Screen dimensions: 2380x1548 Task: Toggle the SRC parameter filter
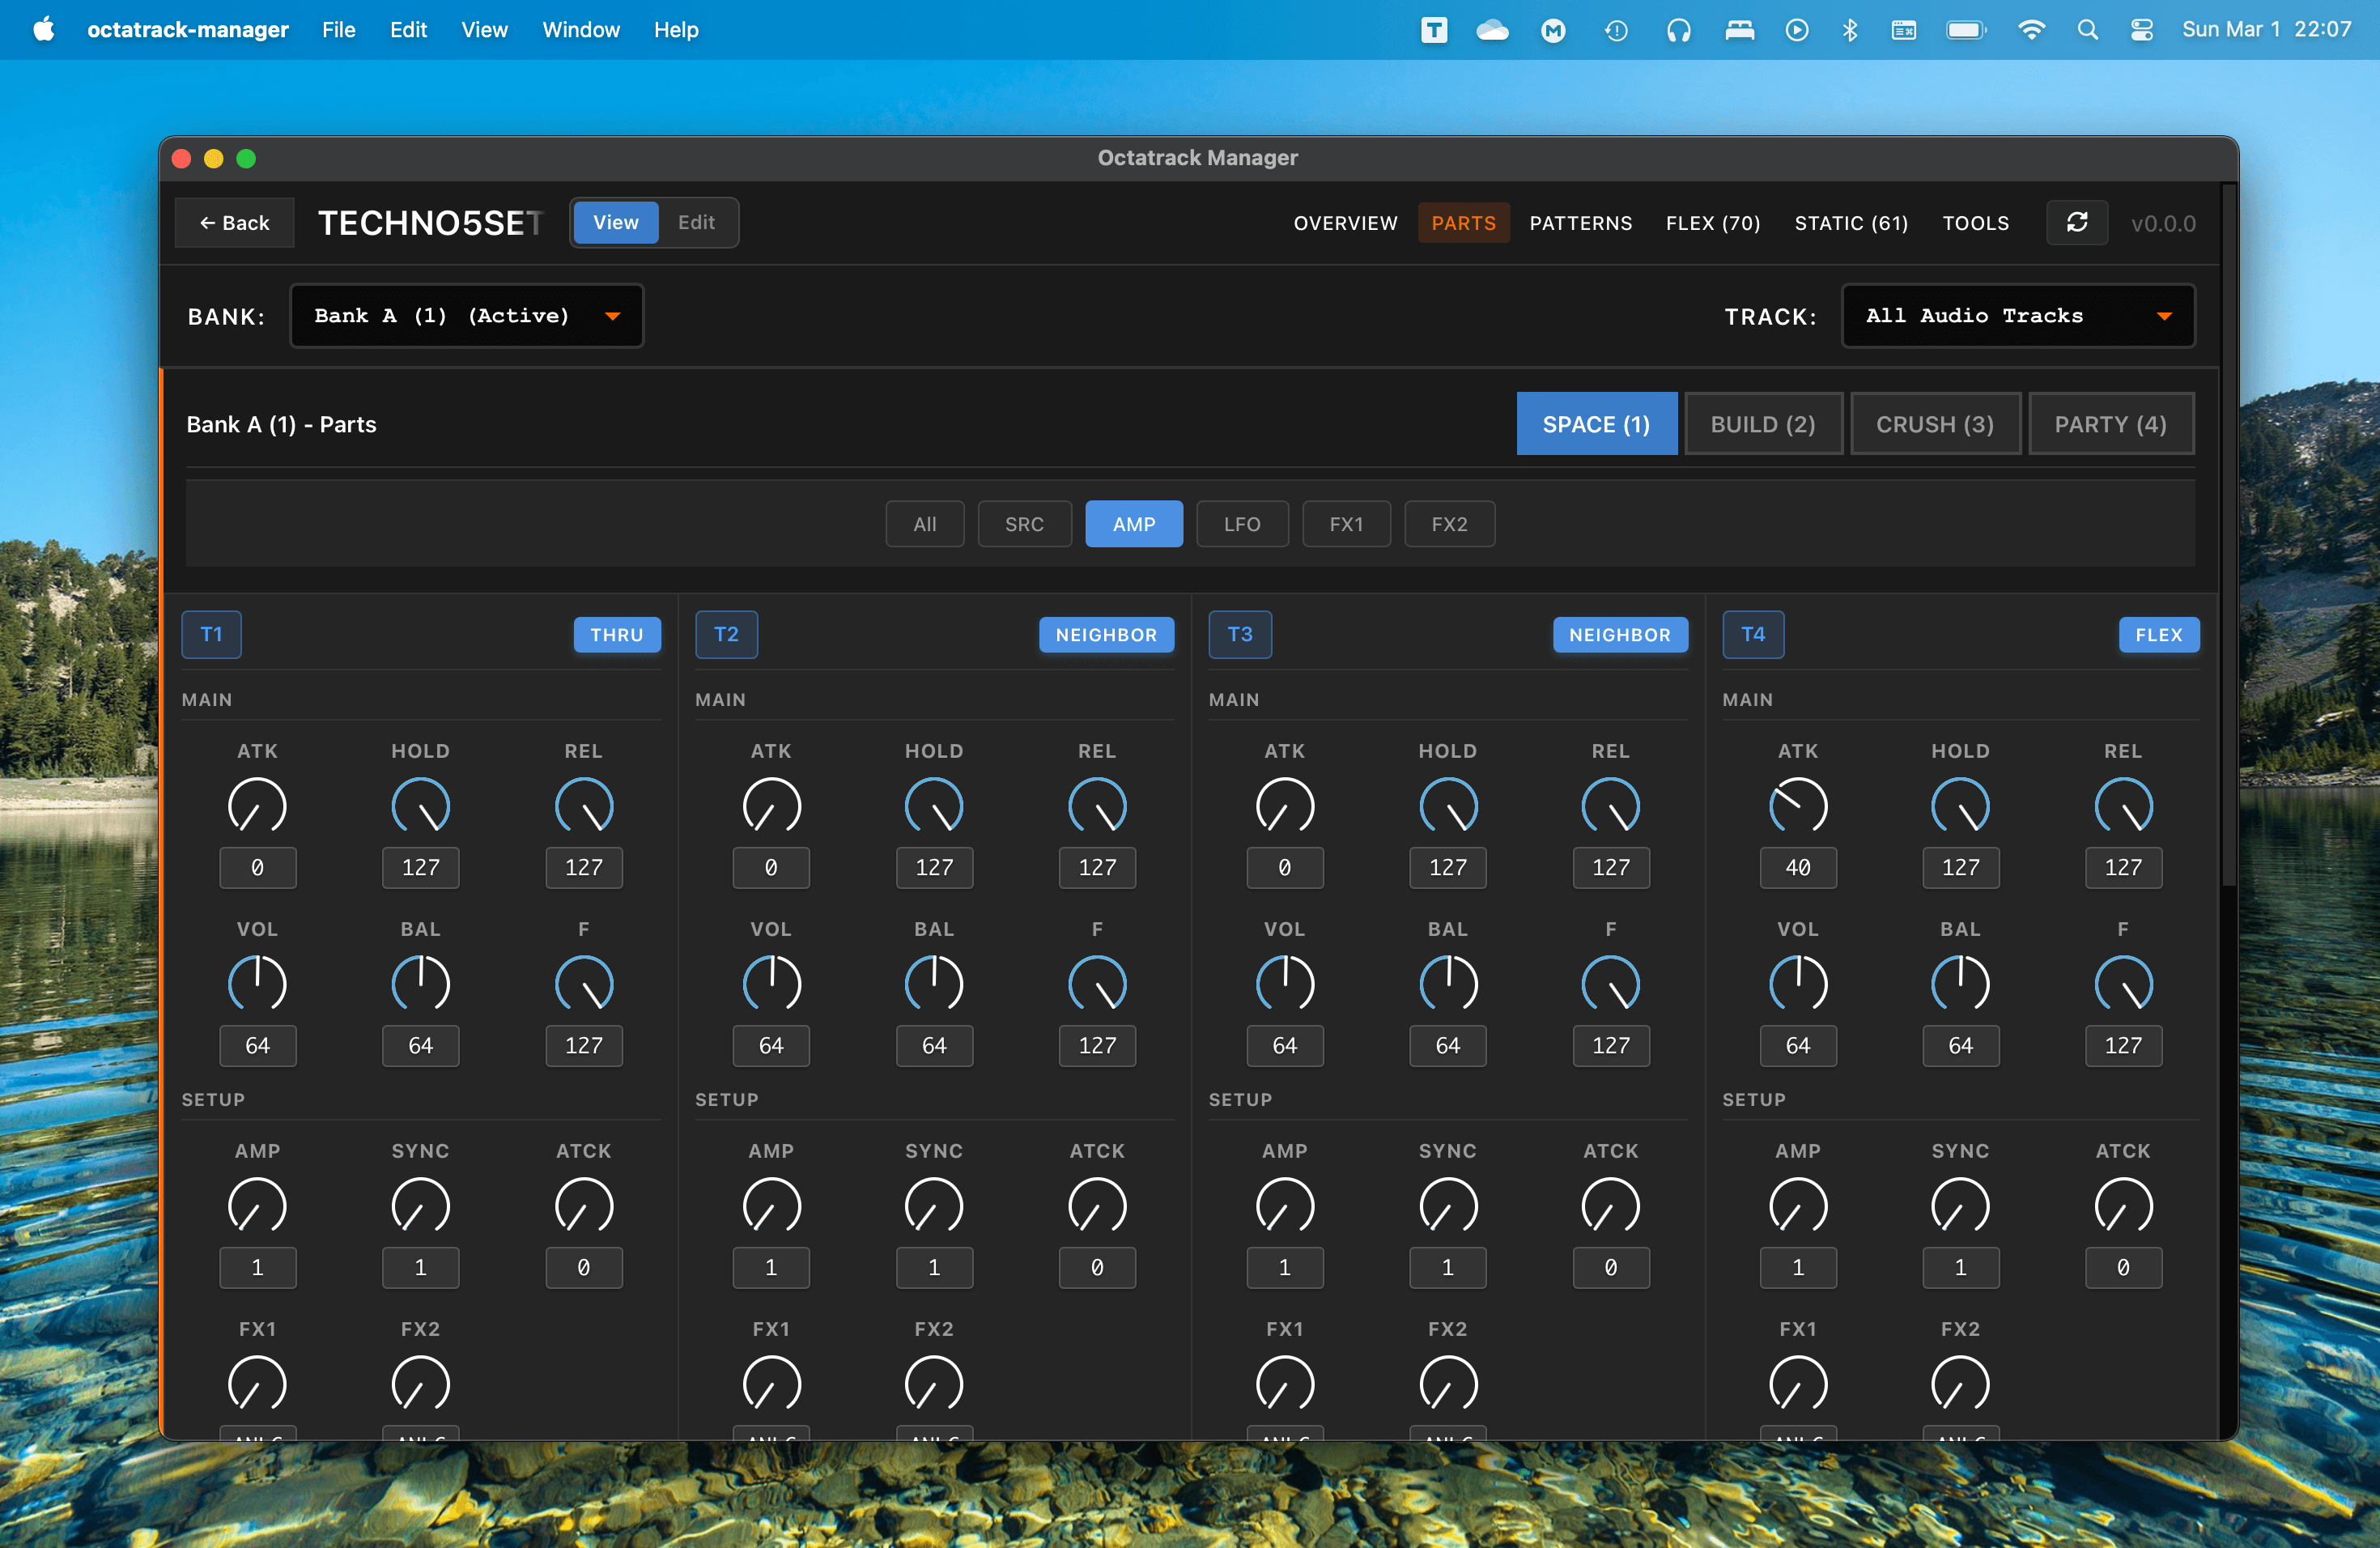1025,523
